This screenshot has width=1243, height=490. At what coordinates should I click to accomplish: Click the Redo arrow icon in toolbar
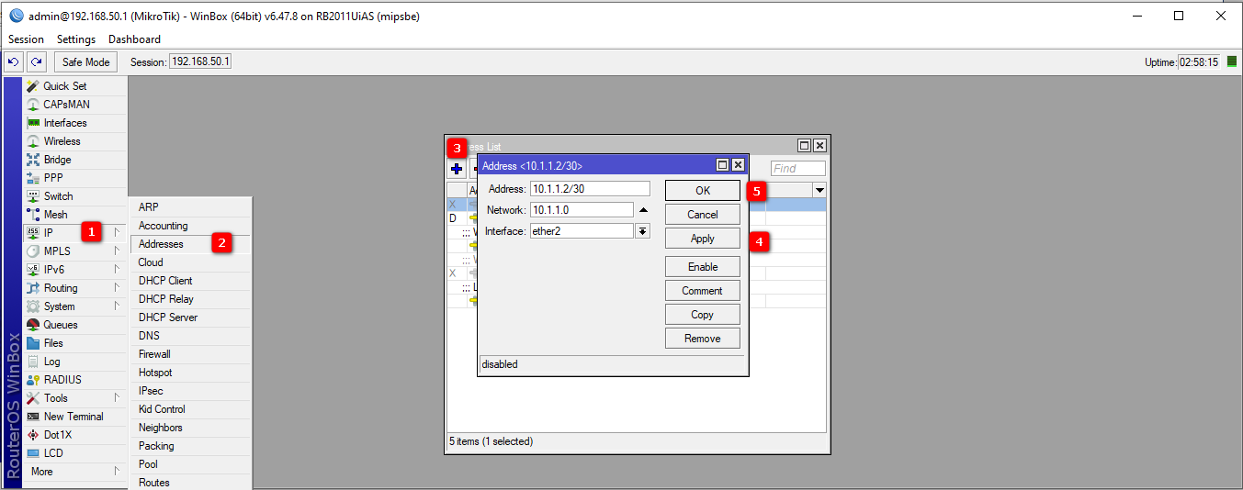[x=36, y=62]
